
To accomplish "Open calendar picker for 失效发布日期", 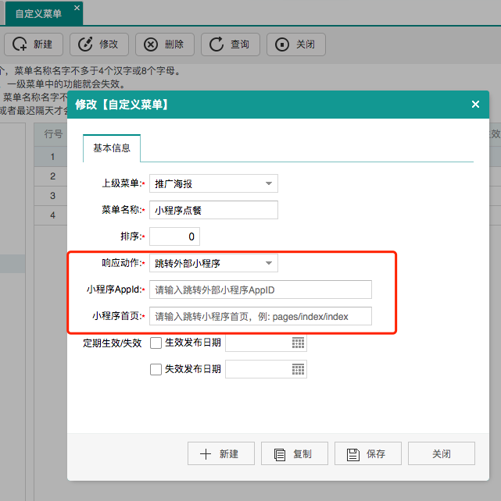I will (x=298, y=369).
